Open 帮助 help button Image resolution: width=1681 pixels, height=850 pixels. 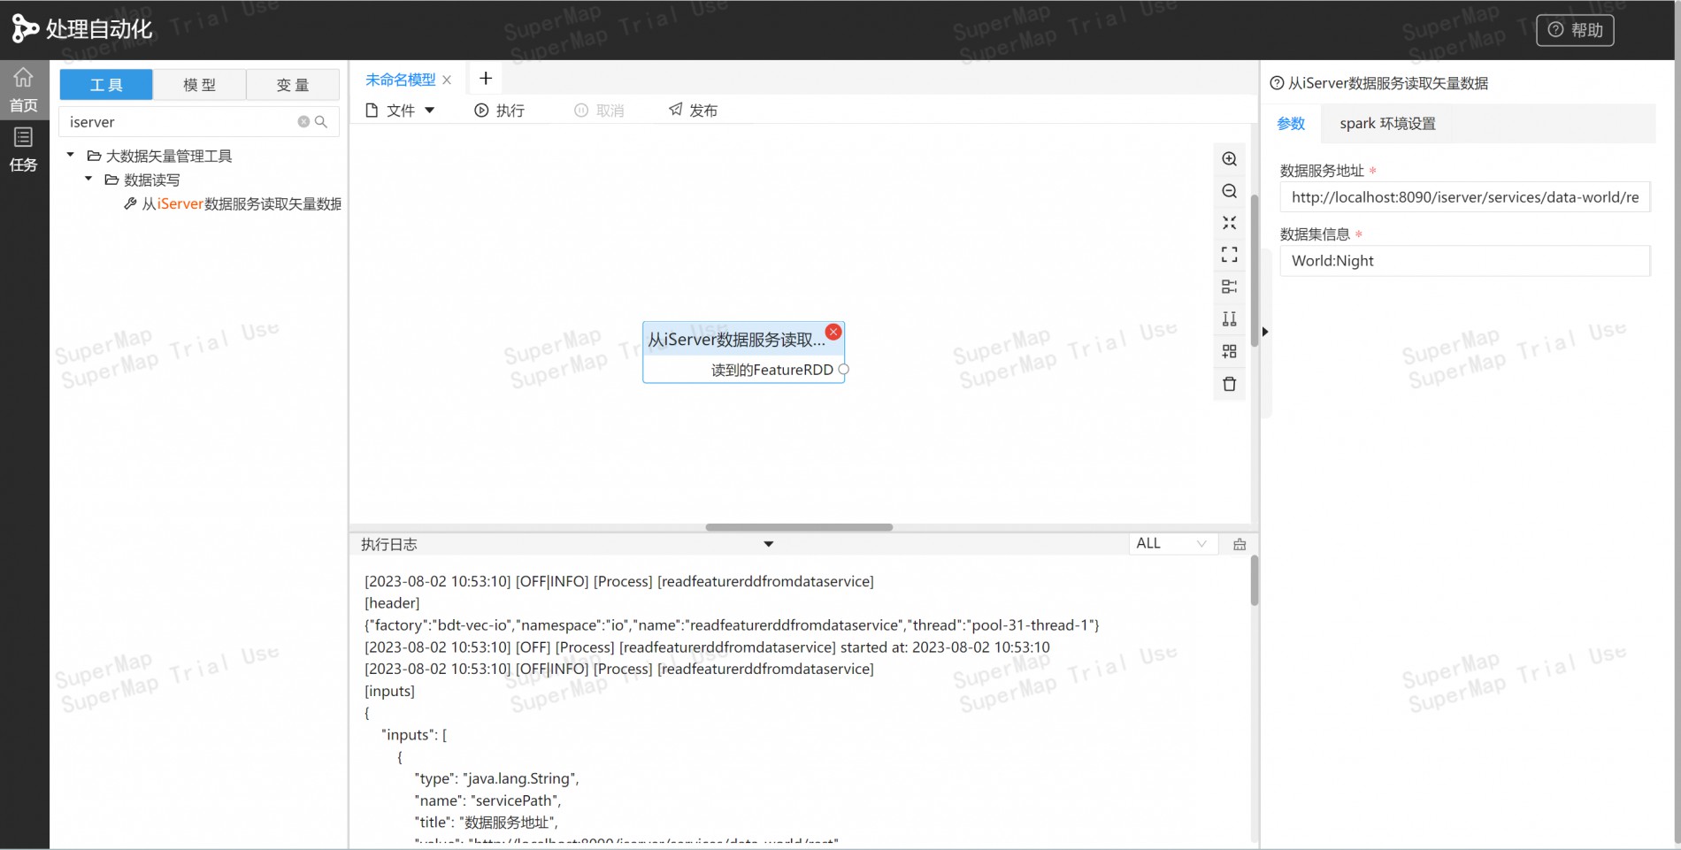tap(1575, 30)
